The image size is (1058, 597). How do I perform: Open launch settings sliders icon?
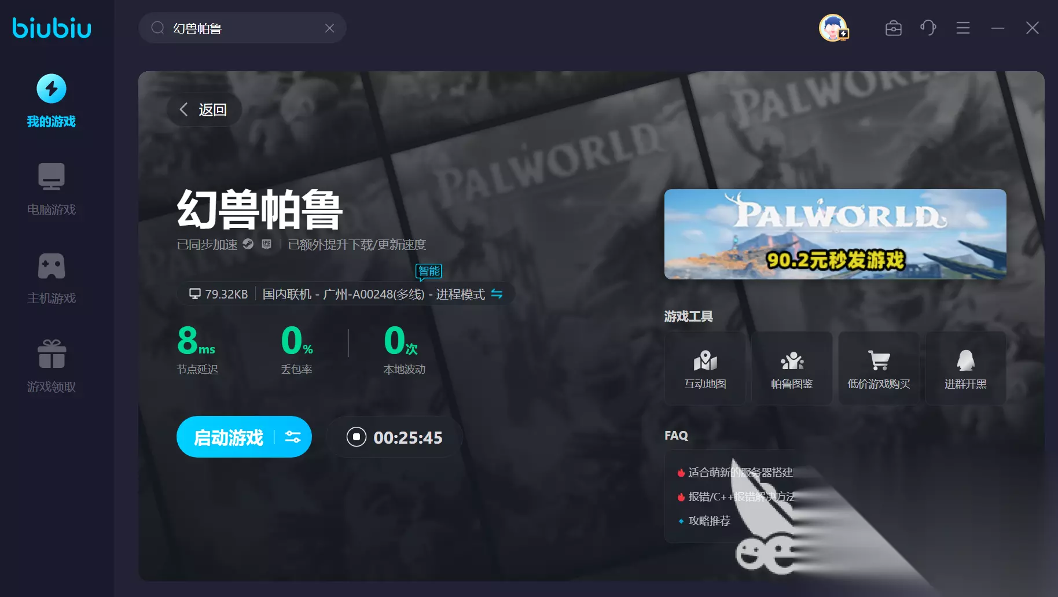293,437
